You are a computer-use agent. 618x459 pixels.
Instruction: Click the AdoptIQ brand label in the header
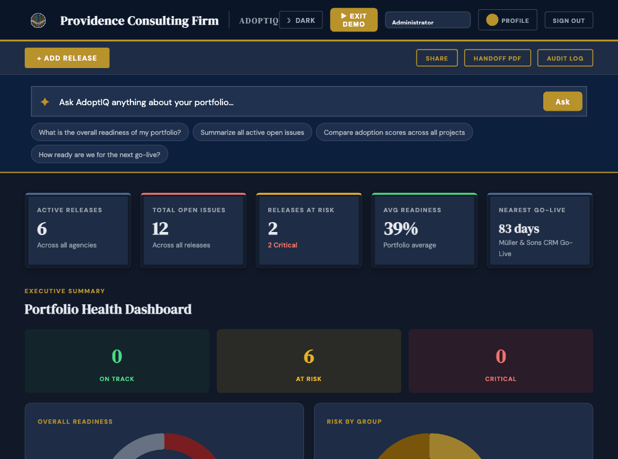click(x=260, y=20)
